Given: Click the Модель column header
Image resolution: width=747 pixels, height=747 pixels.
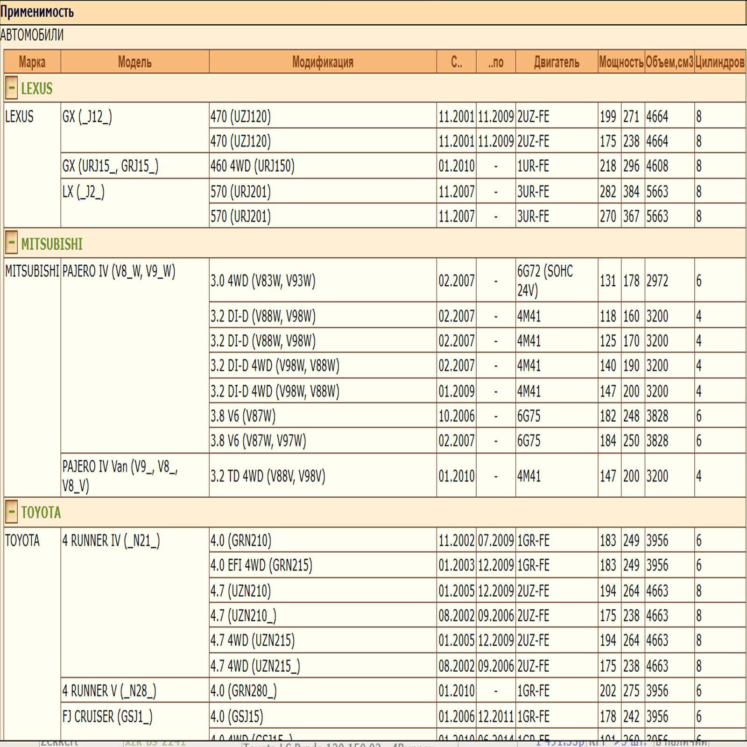Looking at the screenshot, I should point(134,62).
